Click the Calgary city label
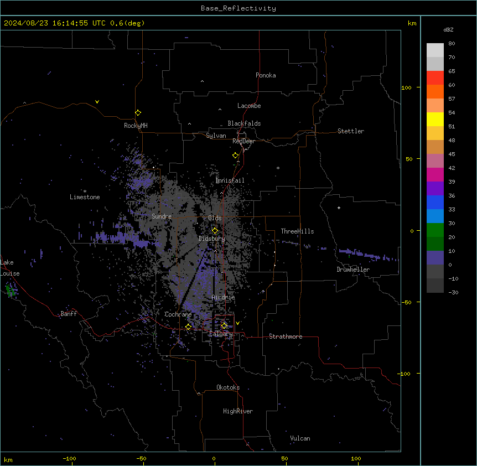 pyautogui.click(x=221, y=334)
